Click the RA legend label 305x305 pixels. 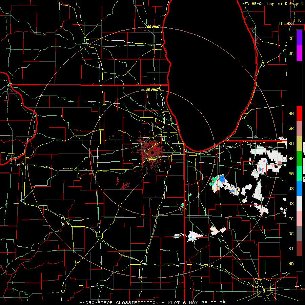(291, 174)
